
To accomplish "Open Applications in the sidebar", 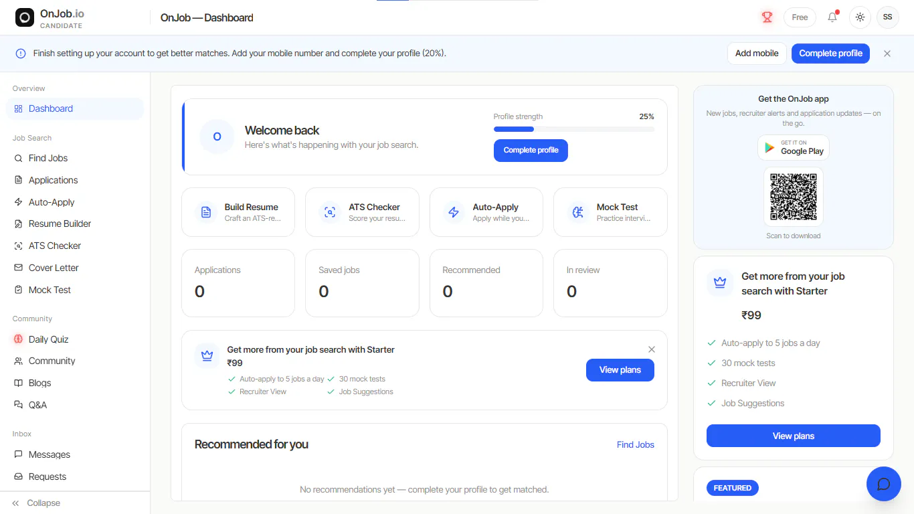I will (75, 180).
